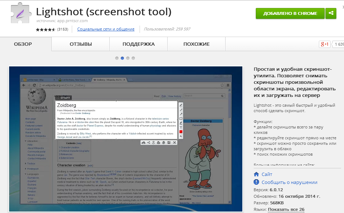Image resolution: width=344 pixels, height=213 pixels.
Task: Click the [hide] toggle of the Contents box
Action: pyautogui.click(x=79, y=143)
